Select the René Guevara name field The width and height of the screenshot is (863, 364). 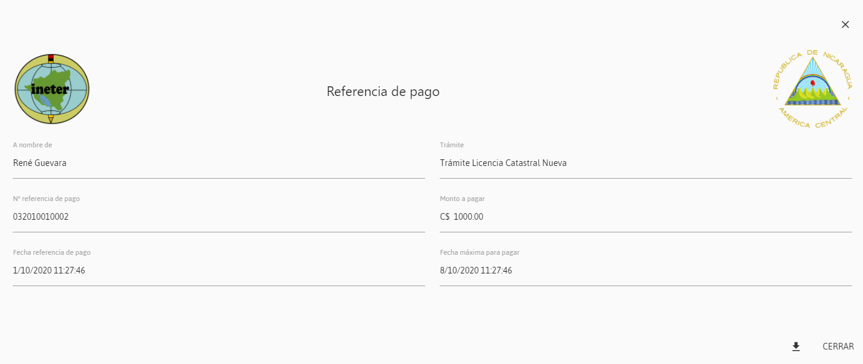[x=219, y=163]
